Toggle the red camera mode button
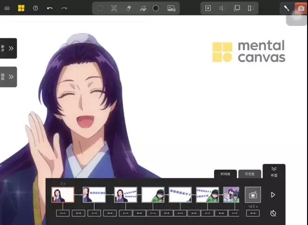 coord(301,8)
